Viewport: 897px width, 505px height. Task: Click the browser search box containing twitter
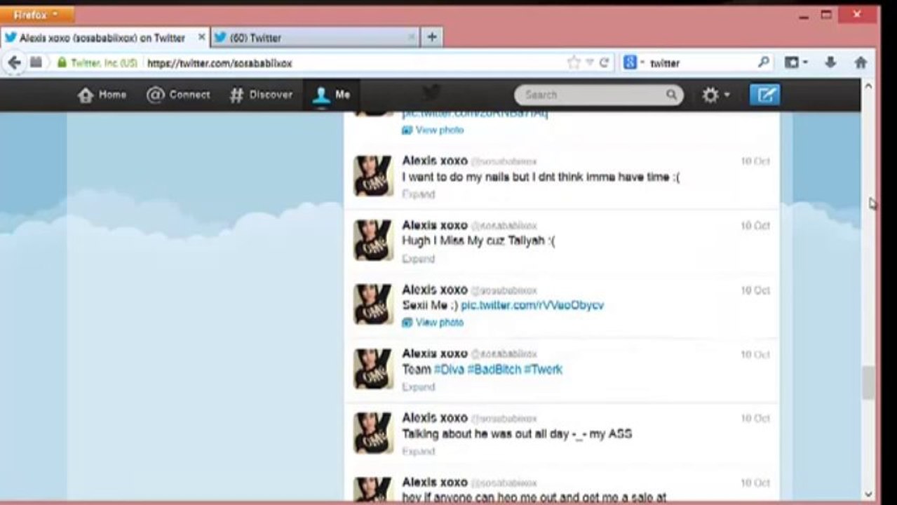[701, 63]
